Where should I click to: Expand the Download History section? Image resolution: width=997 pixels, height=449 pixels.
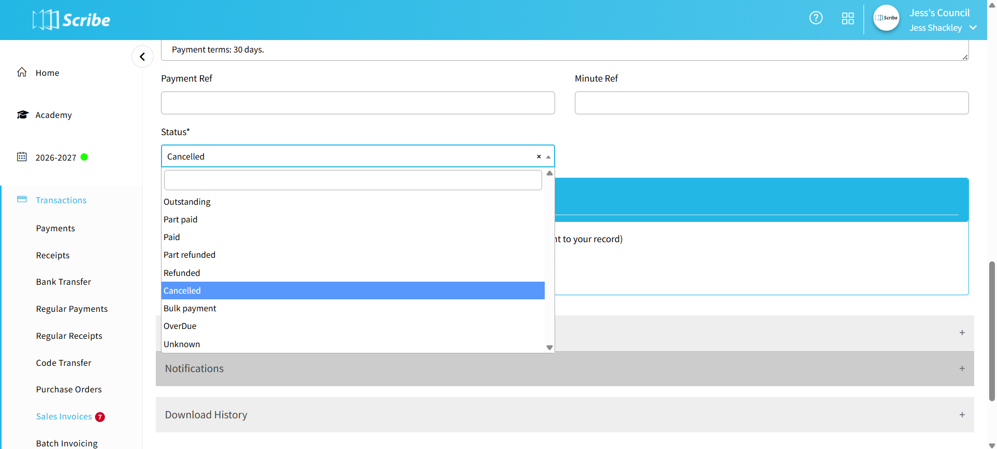(x=962, y=415)
